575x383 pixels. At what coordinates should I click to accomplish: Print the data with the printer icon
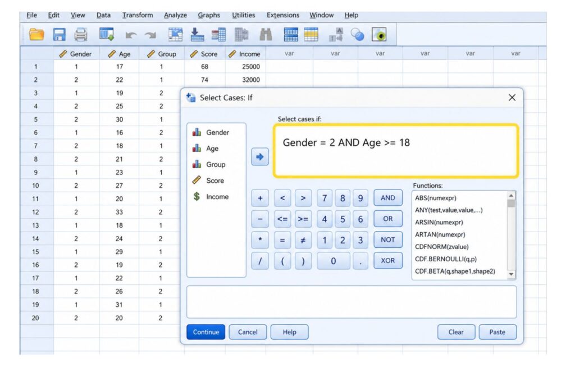coord(81,35)
